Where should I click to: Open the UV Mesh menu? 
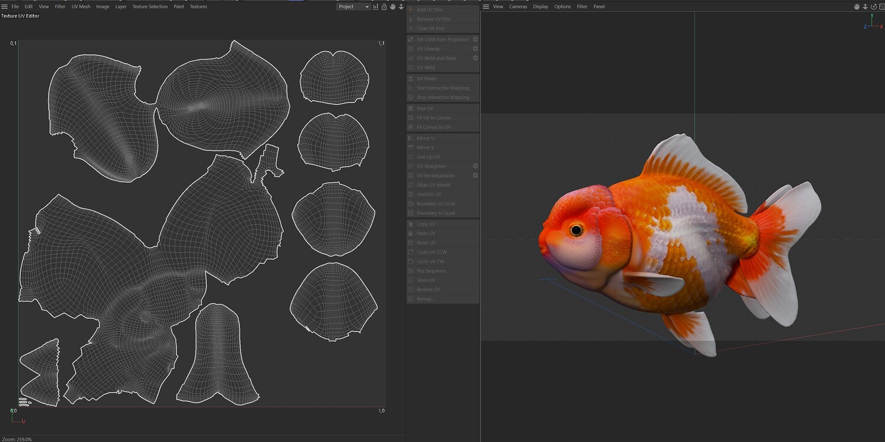click(81, 6)
